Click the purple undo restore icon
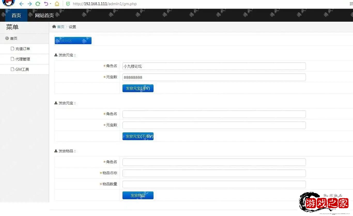 tap(46, 4)
